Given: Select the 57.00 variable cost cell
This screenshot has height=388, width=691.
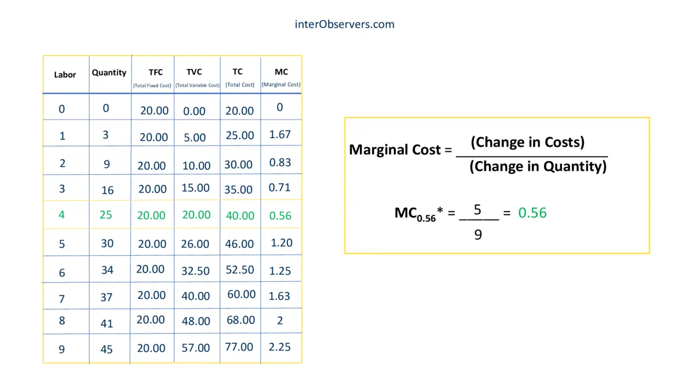Looking at the screenshot, I should click(x=196, y=348).
